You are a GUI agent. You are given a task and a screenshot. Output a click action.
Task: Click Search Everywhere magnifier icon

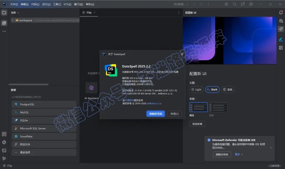(235, 4)
